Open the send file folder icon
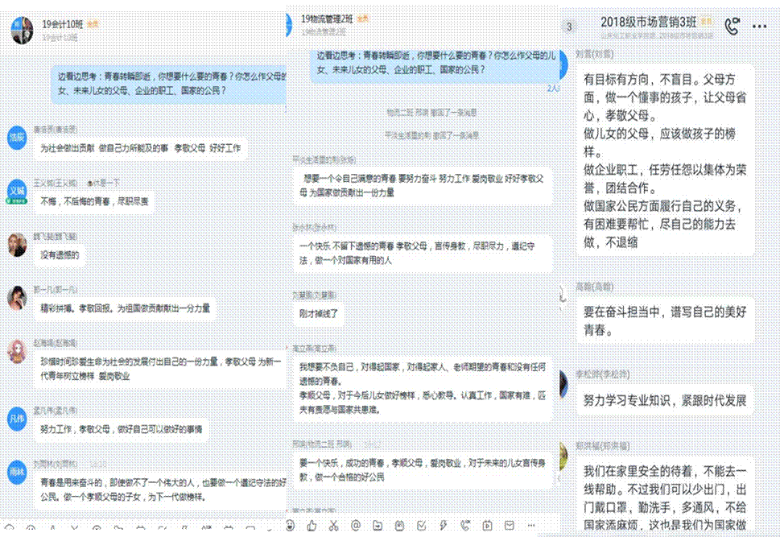 coord(378,526)
